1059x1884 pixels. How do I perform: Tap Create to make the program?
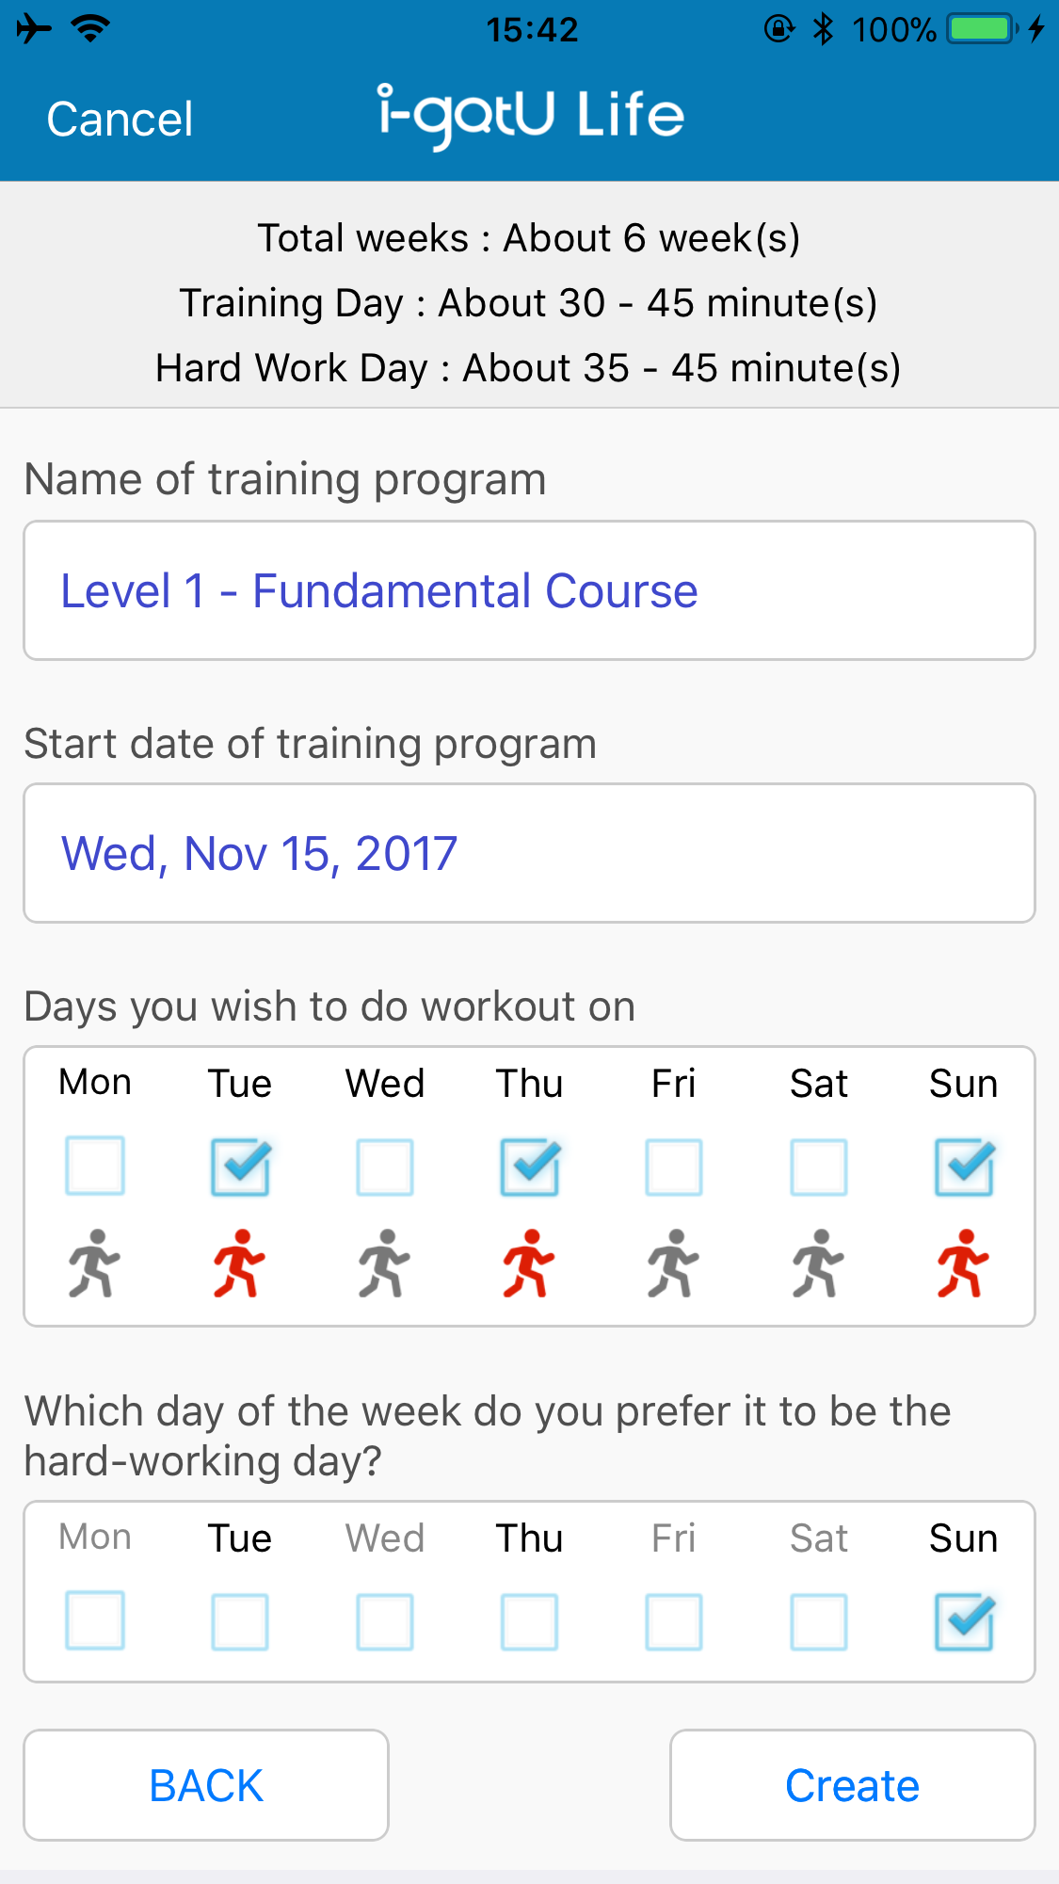pos(853,1785)
